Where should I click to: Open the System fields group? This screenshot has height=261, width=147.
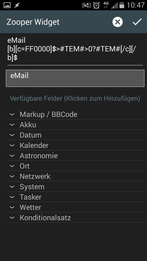tap(75, 187)
